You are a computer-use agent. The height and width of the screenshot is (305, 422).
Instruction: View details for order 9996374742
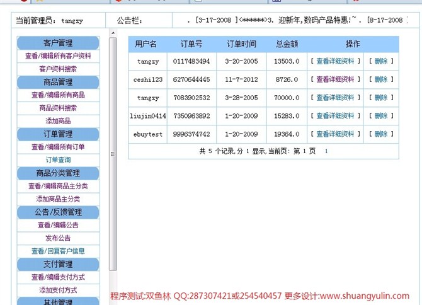click(335, 134)
